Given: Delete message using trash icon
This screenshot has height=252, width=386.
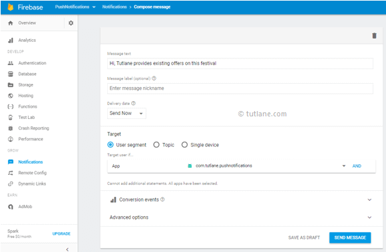Looking at the screenshot, I should 374,36.
